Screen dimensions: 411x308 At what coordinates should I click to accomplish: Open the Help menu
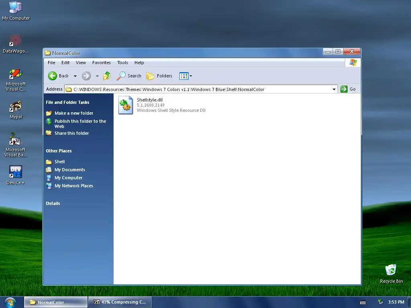coord(139,63)
